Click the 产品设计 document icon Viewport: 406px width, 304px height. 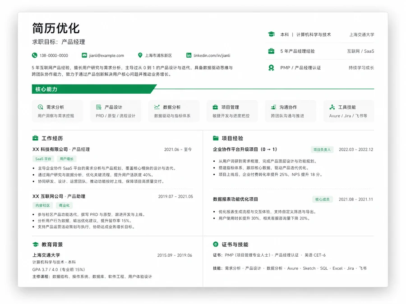pos(99,107)
